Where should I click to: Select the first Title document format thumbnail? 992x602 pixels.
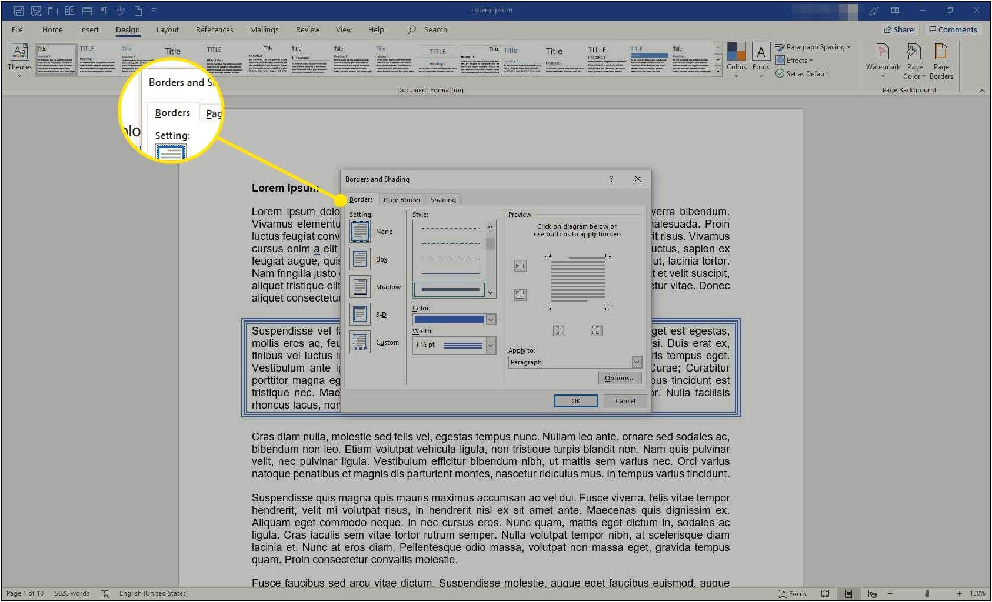[55, 59]
